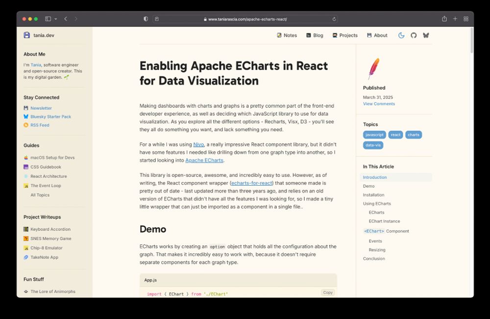
Task: Reload the page with the refresh icon
Action: (x=334, y=19)
